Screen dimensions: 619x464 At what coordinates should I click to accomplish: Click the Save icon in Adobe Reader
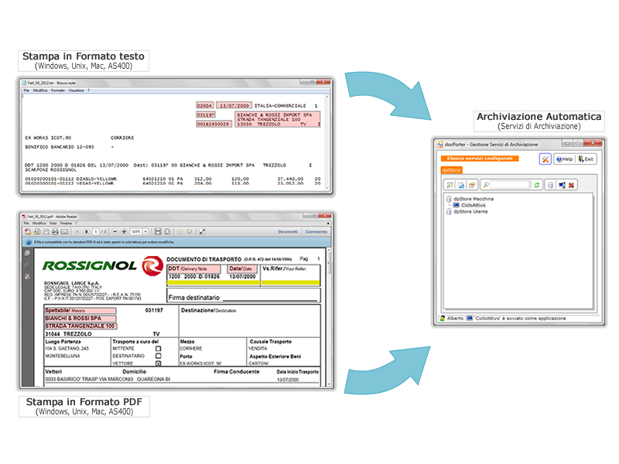(x=46, y=231)
